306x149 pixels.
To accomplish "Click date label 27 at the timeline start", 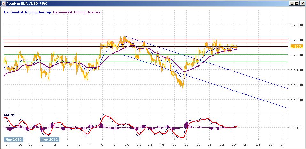I will pos(8,145).
